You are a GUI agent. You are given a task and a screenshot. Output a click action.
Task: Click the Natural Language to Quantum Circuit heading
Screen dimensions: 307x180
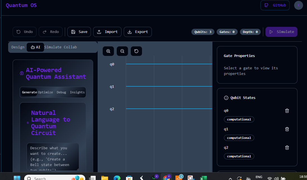pyautogui.click(x=51, y=123)
